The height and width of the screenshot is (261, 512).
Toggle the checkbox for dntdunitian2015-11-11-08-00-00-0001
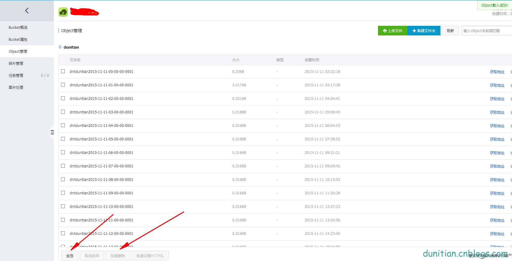coord(63,179)
